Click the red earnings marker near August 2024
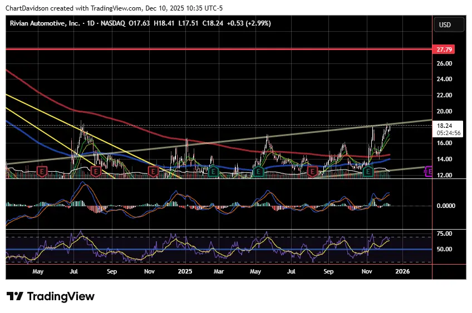Viewport: 472px width, 313px height. point(96,172)
